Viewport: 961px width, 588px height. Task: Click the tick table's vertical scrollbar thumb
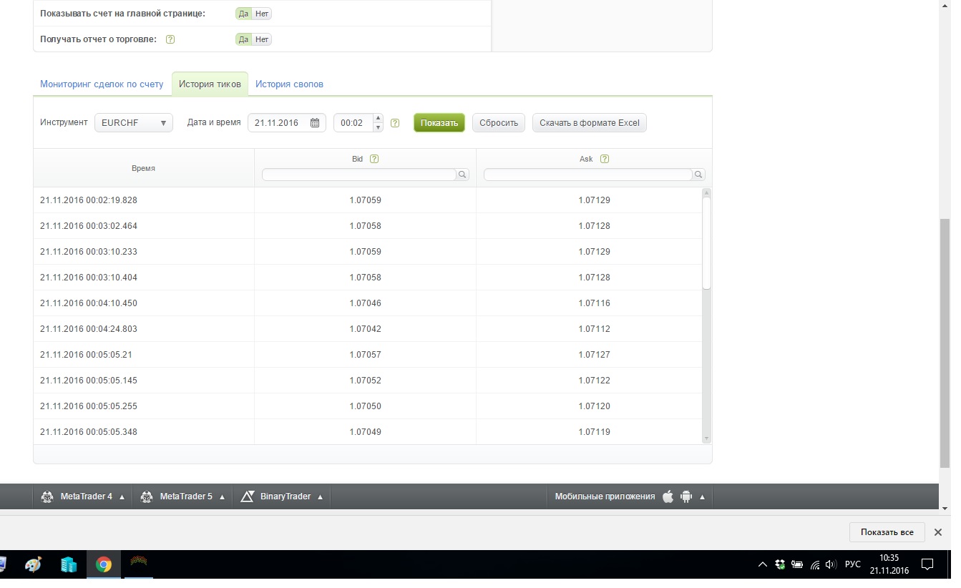707,243
